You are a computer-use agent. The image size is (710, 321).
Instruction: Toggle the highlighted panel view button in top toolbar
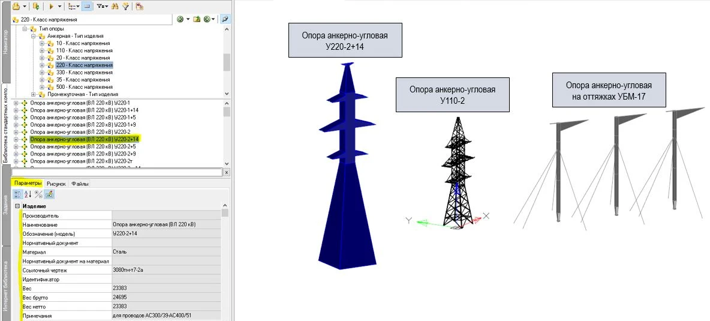click(x=86, y=6)
